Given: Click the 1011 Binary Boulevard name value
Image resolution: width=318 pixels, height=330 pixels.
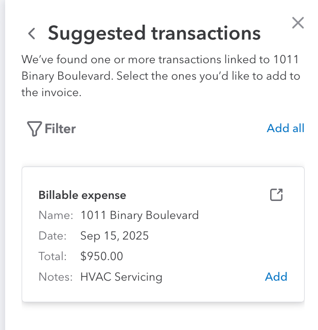Looking at the screenshot, I should [139, 215].
